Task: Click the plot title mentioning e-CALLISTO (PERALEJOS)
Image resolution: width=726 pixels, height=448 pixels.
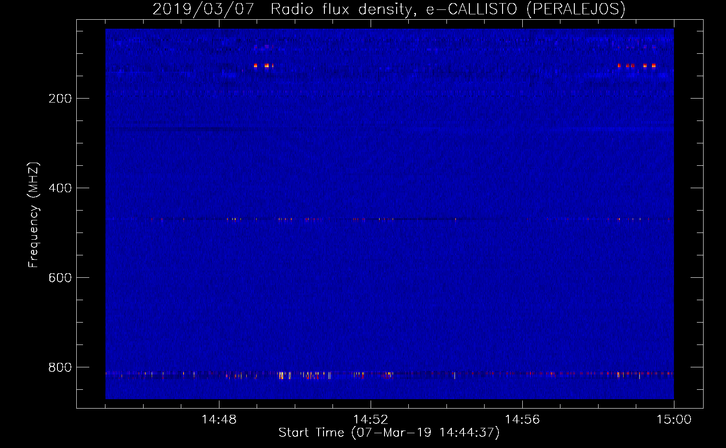Action: coord(389,9)
